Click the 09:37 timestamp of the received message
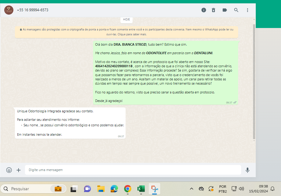 point(121,136)
